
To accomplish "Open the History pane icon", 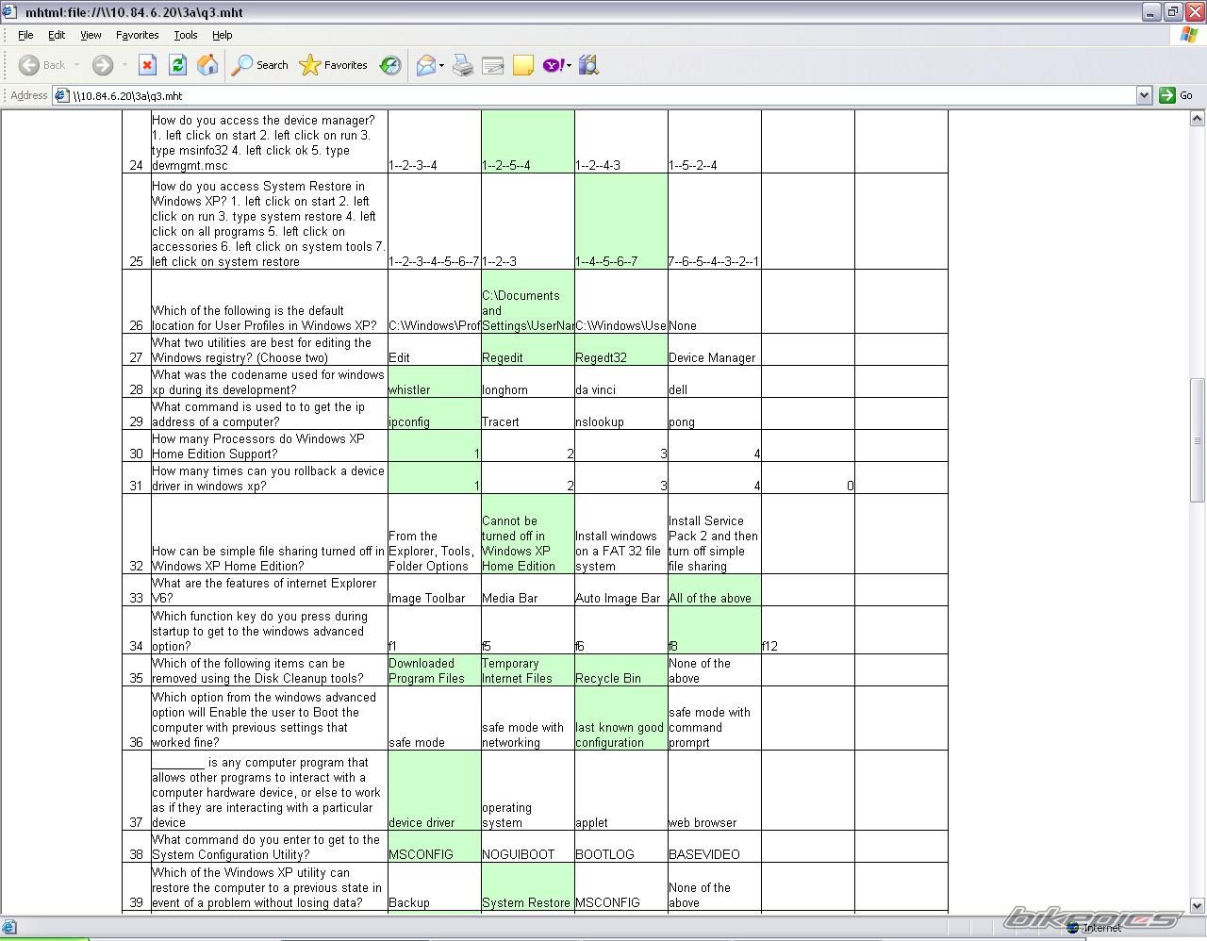I will (390, 65).
